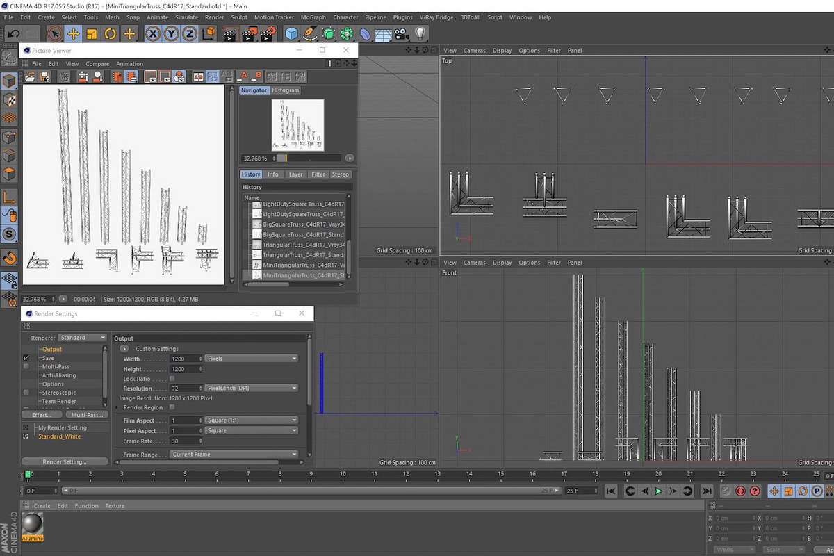Open the Simulate menu
This screenshot has width=834, height=556.
186,17
